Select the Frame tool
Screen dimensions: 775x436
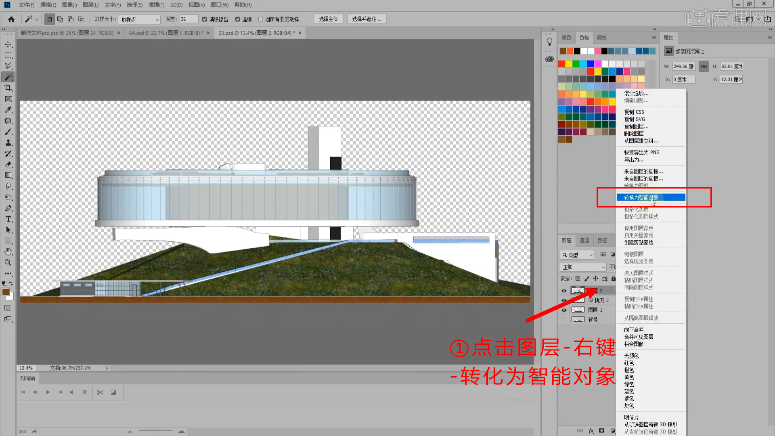8,99
